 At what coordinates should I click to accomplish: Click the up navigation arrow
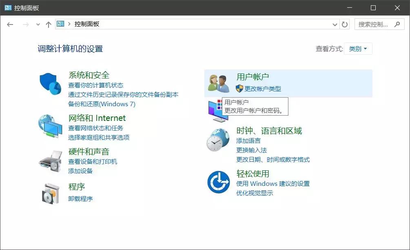pos(48,24)
